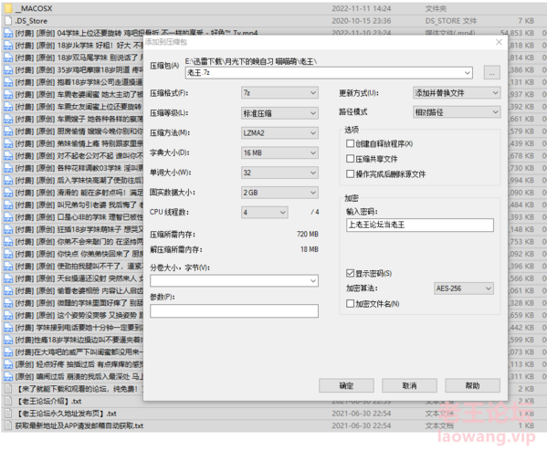
Task: Open the 压缩方法 LZMA2 dropdown
Action: [x=279, y=133]
